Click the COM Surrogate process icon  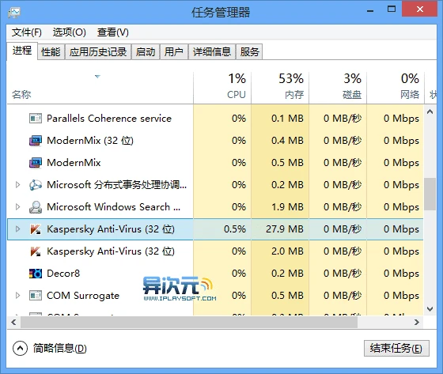(36, 296)
